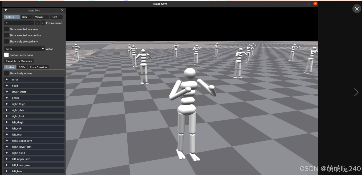Viewport: 362px width, 175px height.
Task: Switch to the Pose Override tab
Action: tap(38, 67)
